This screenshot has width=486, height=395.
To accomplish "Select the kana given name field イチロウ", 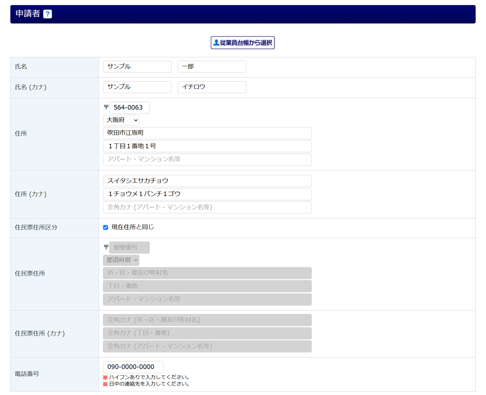I will point(212,87).
